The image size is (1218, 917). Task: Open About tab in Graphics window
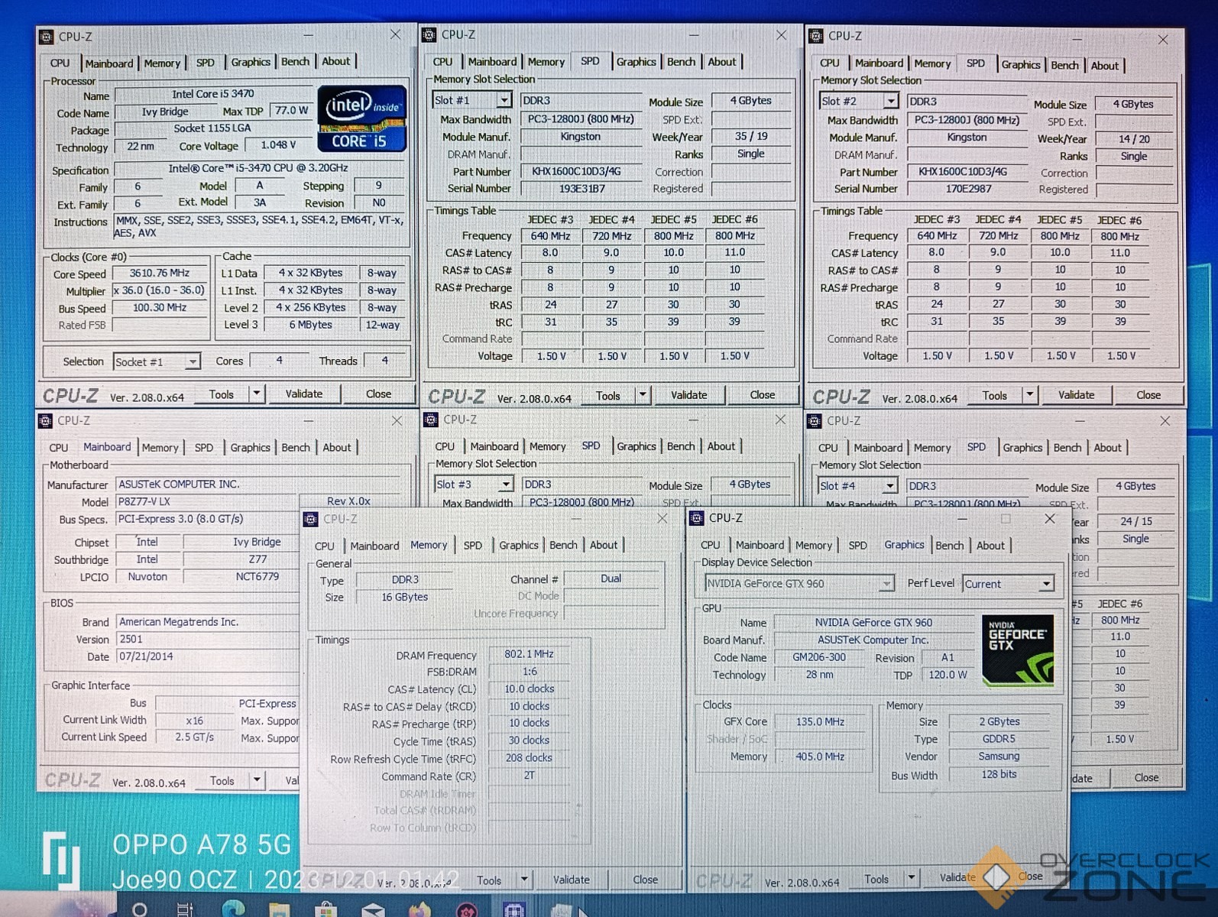pos(990,546)
